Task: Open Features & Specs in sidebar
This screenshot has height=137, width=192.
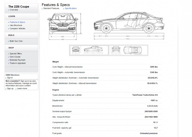Action: (17, 22)
